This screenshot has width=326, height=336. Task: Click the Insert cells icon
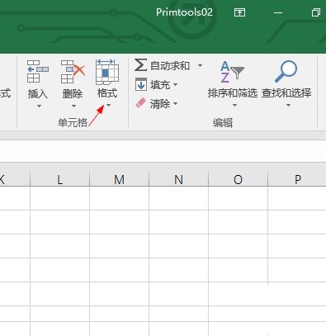click(x=38, y=72)
